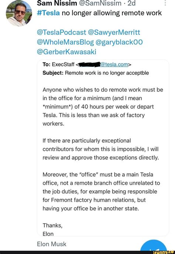
Task: Go to @garyblack00's profile
Action: click(119, 42)
